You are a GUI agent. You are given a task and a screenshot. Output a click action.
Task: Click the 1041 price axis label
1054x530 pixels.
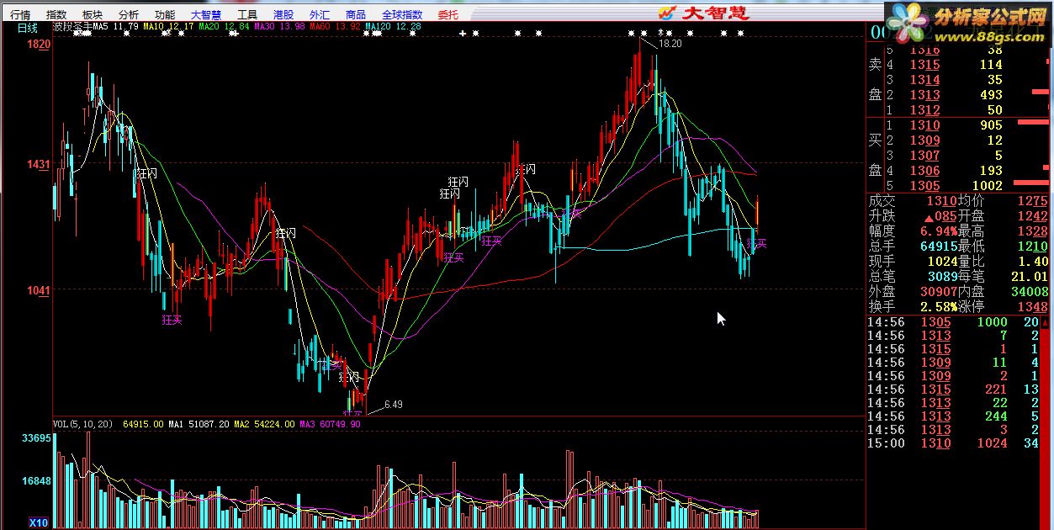pos(39,290)
